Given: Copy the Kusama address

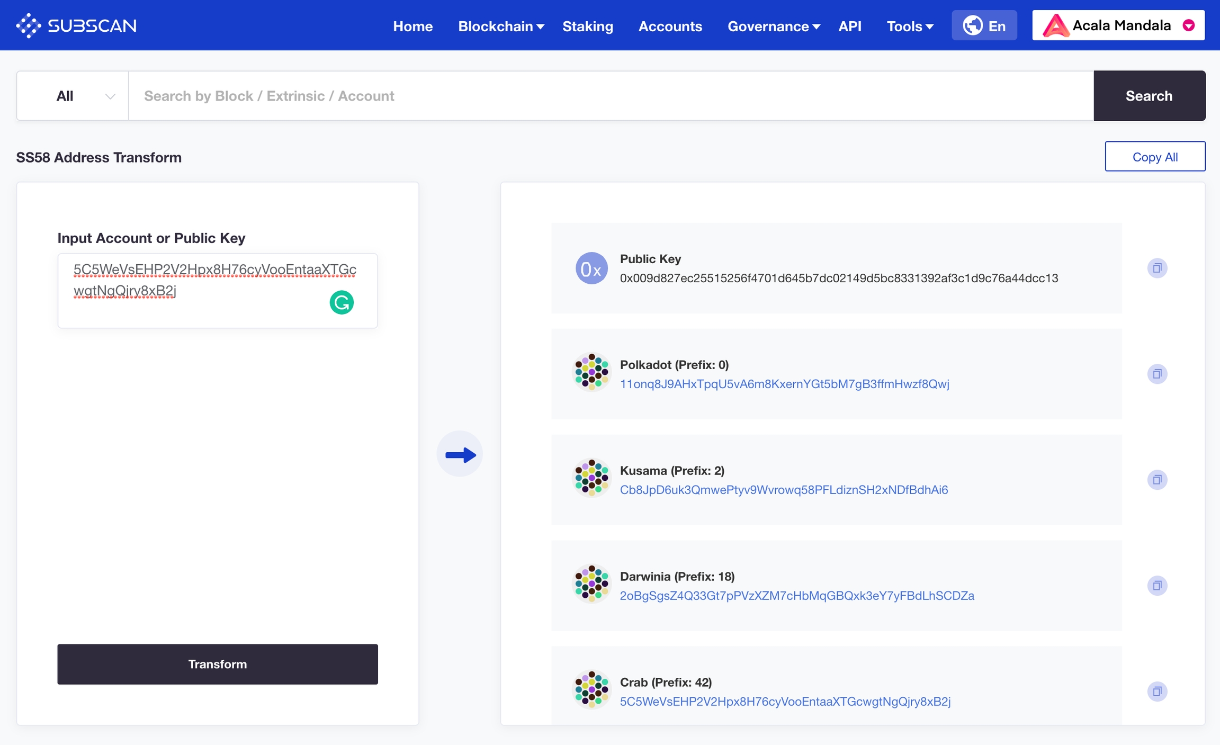Looking at the screenshot, I should (x=1157, y=480).
